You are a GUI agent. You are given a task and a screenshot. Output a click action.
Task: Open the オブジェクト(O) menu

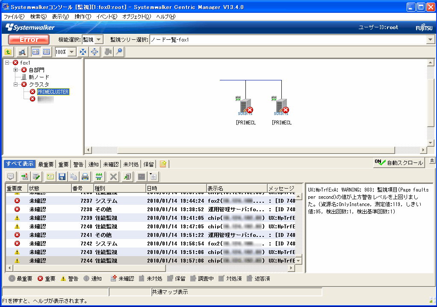136,16
